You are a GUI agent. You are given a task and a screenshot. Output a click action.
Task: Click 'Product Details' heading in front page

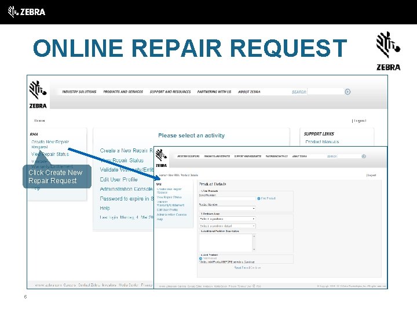213,184
